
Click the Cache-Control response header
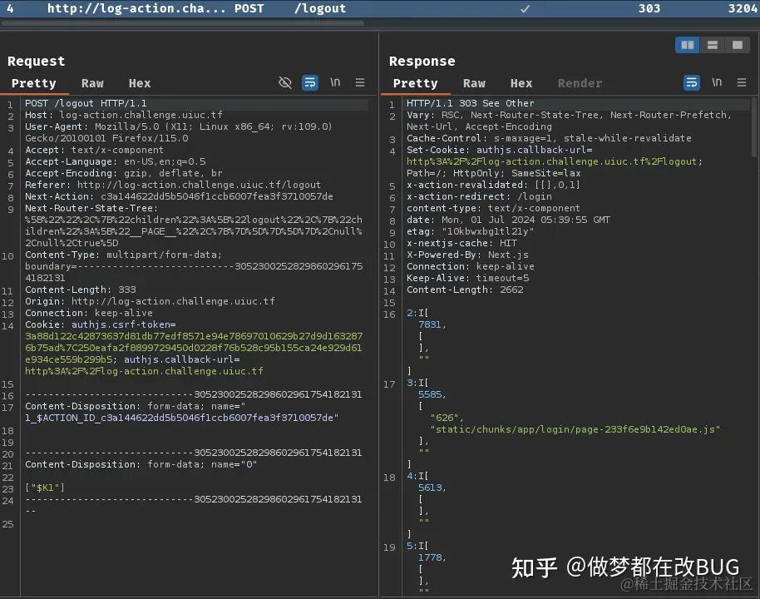click(x=549, y=138)
